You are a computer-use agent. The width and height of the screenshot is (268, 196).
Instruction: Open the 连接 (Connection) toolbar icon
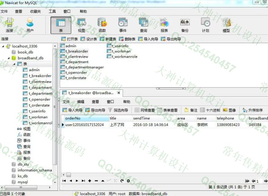click(x=10, y=25)
